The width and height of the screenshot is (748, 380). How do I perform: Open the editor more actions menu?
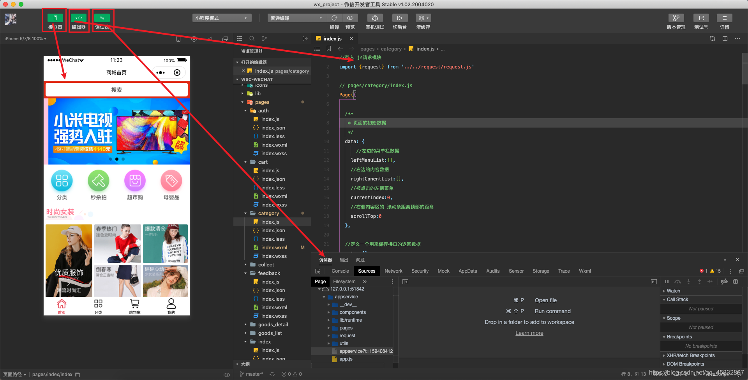point(737,39)
